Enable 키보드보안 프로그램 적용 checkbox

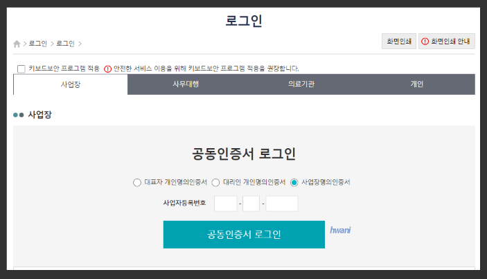pos(21,69)
